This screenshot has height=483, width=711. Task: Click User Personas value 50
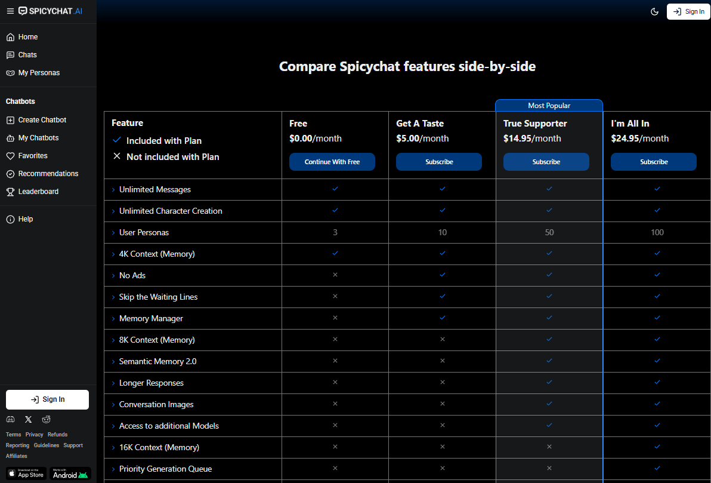549,232
